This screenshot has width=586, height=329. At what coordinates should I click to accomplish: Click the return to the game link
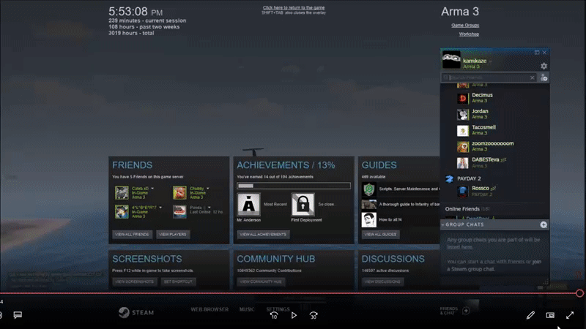point(294,7)
